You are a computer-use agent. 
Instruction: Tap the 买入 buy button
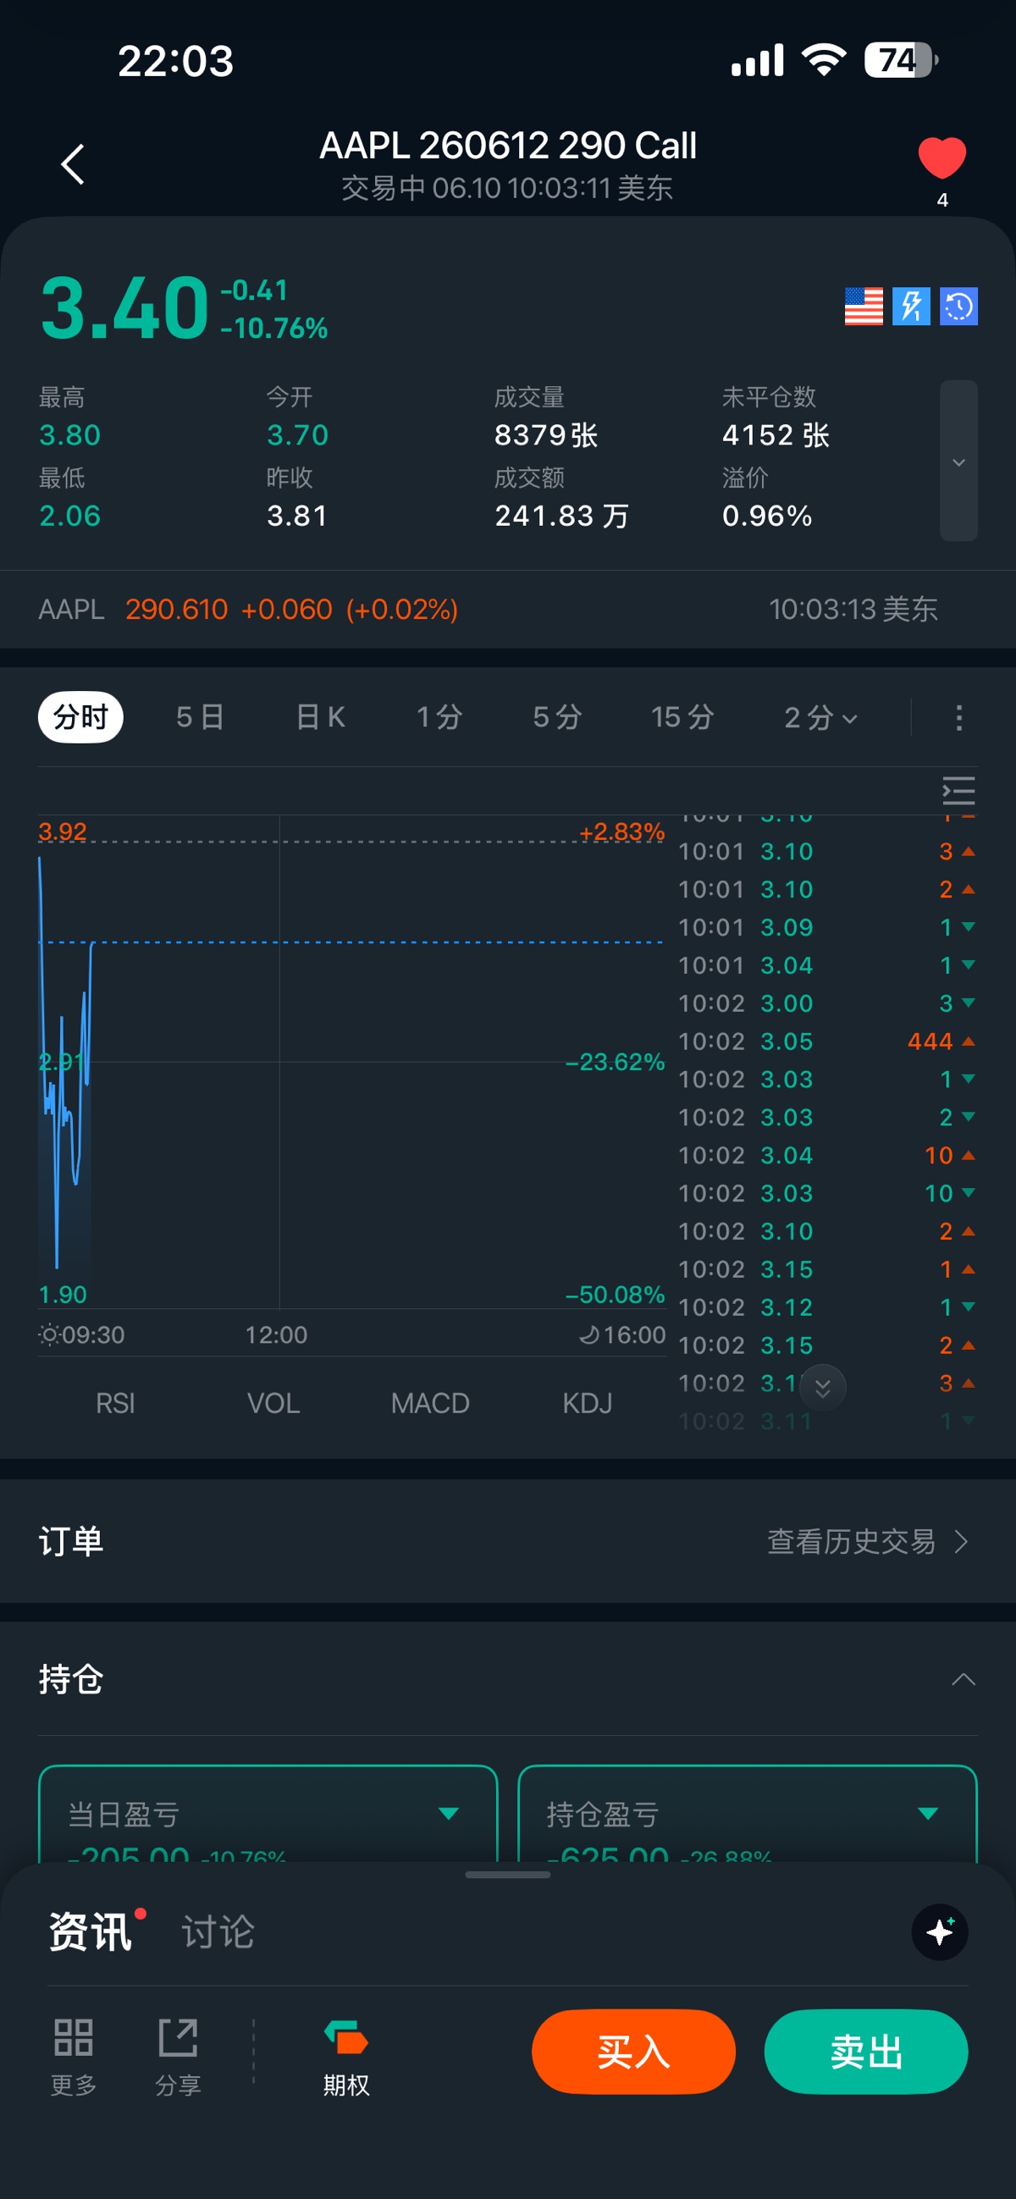tap(633, 2052)
